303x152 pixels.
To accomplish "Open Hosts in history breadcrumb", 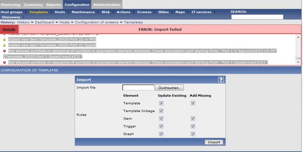I will pyautogui.click(x=64, y=22).
